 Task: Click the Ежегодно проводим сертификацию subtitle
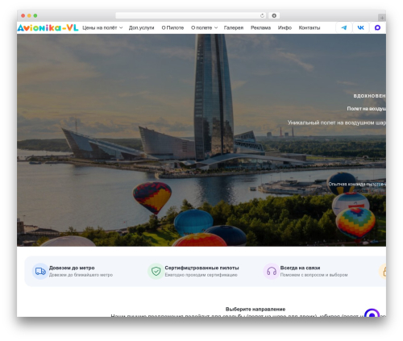point(201,275)
